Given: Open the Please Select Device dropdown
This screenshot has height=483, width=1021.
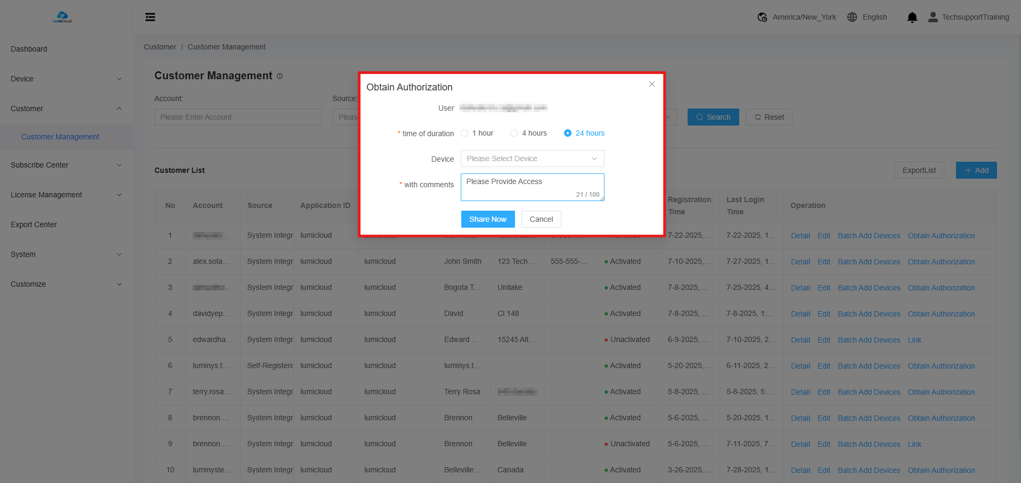Looking at the screenshot, I should coord(532,159).
